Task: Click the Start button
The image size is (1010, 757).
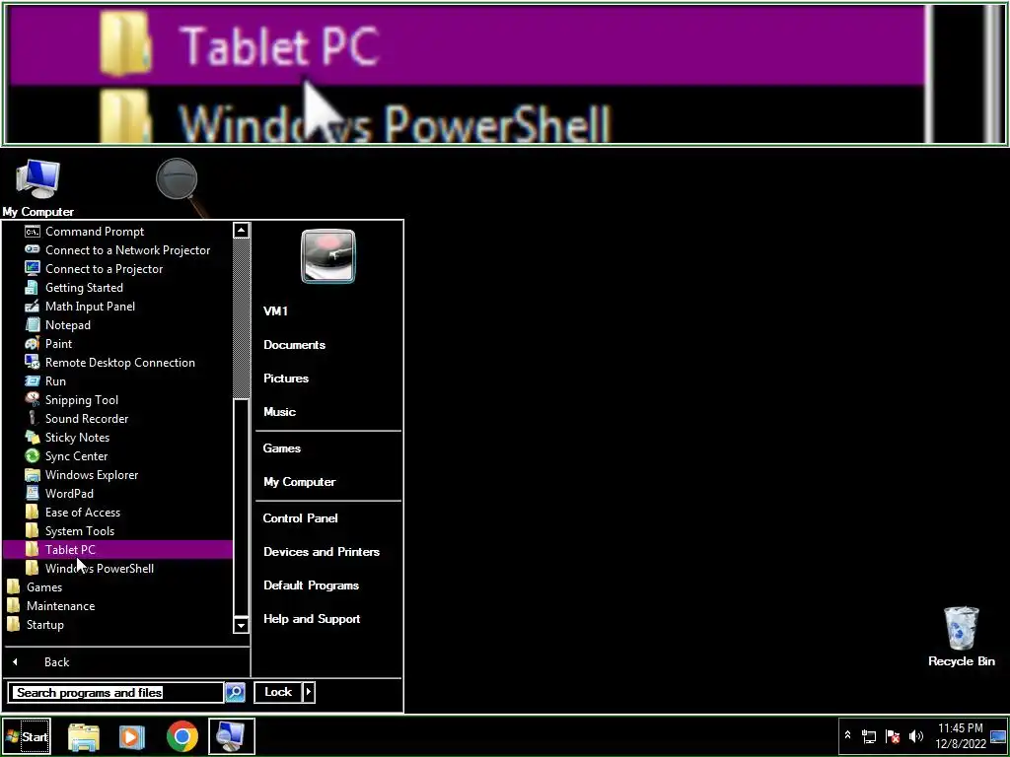Action: [x=27, y=736]
